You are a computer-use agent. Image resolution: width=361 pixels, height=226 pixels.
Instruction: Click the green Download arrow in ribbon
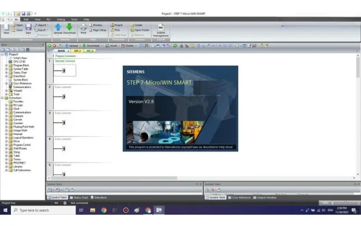(x=69, y=27)
